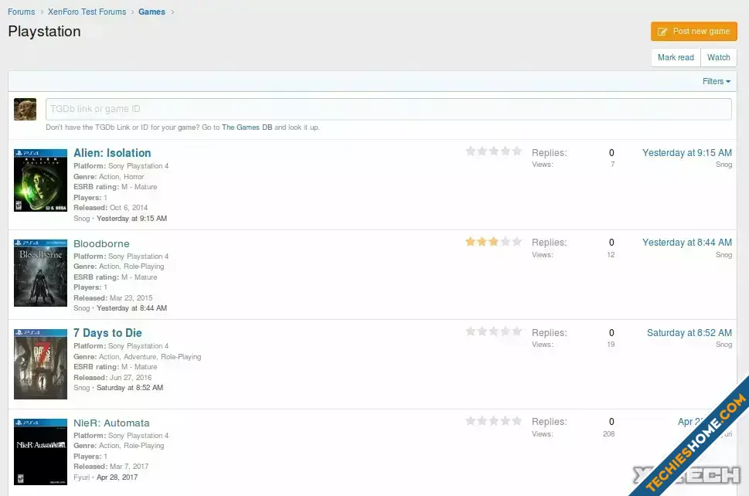
Task: Click 'Released: Mar 23, 2015' text
Action: [113, 298]
